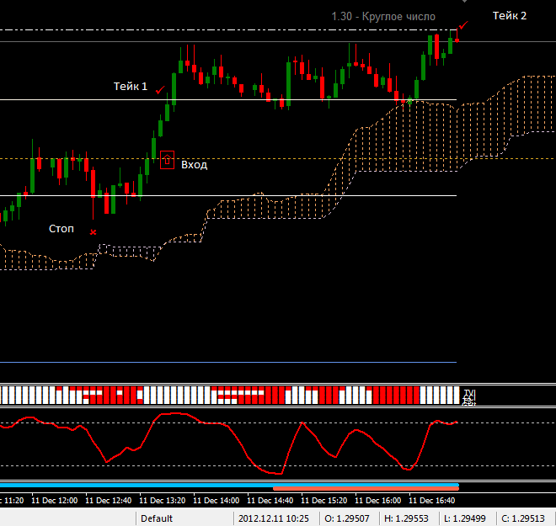Click the red-white bar histogram indicator window

pyautogui.click(x=230, y=396)
